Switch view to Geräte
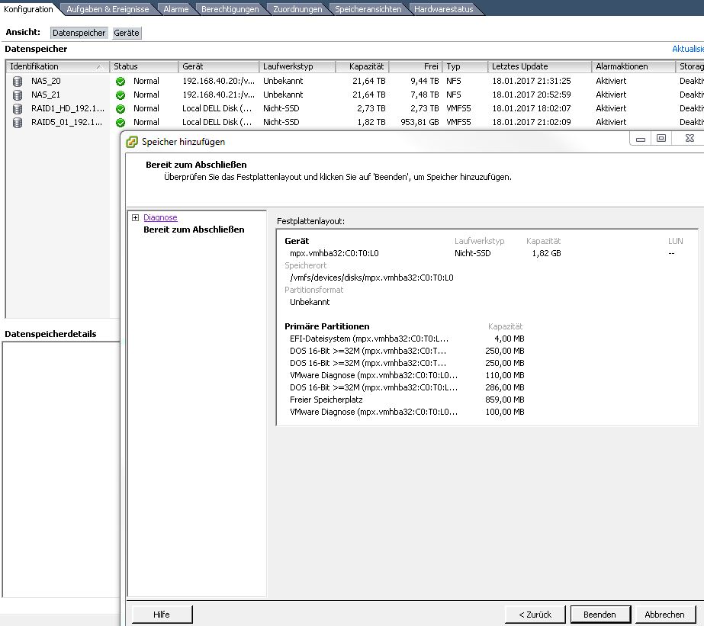The image size is (704, 626). pos(127,33)
